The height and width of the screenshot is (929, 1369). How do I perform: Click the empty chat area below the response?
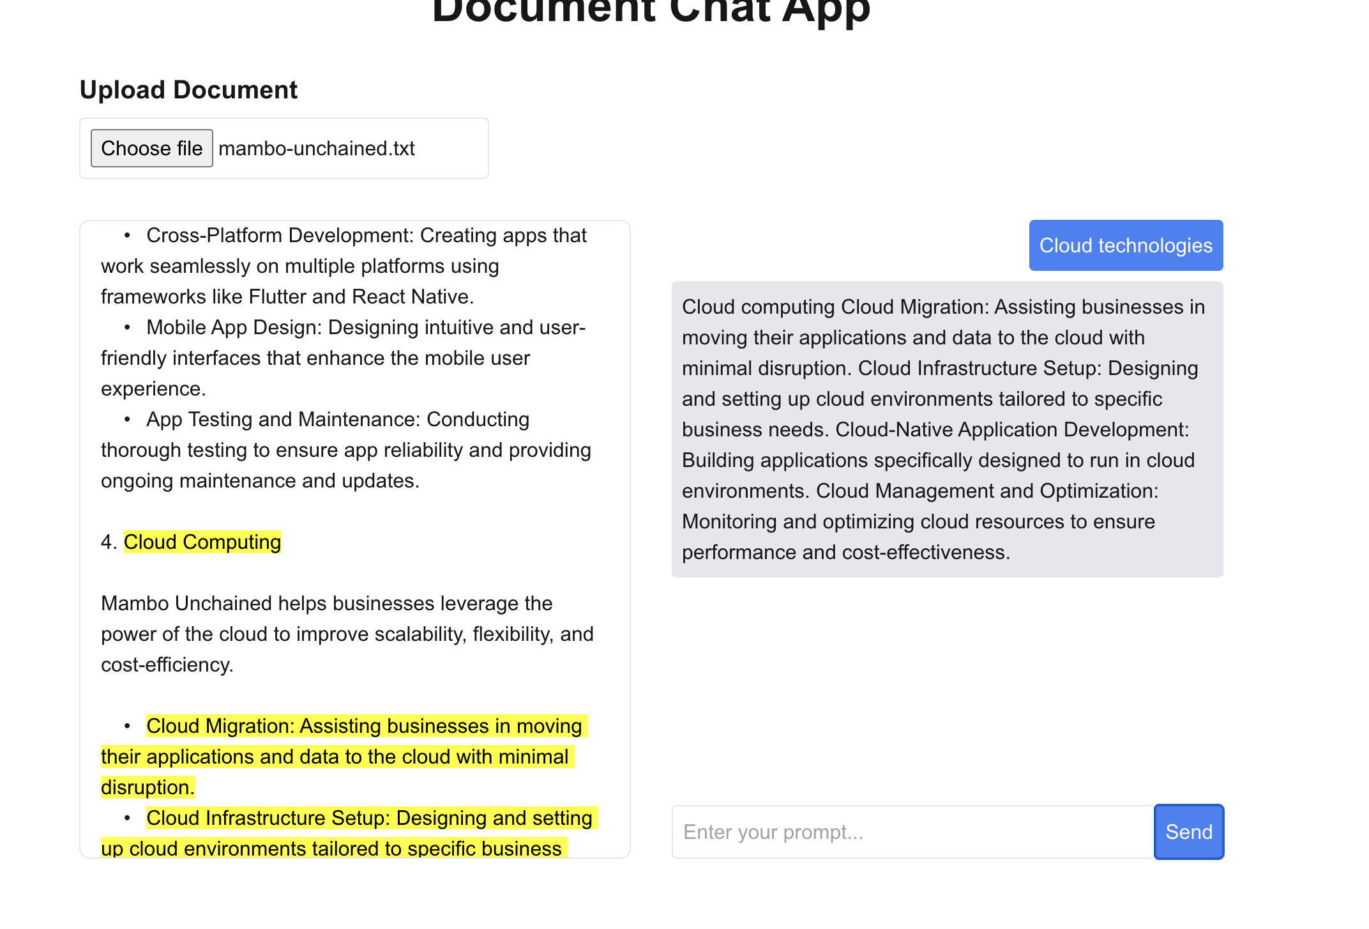[946, 690]
